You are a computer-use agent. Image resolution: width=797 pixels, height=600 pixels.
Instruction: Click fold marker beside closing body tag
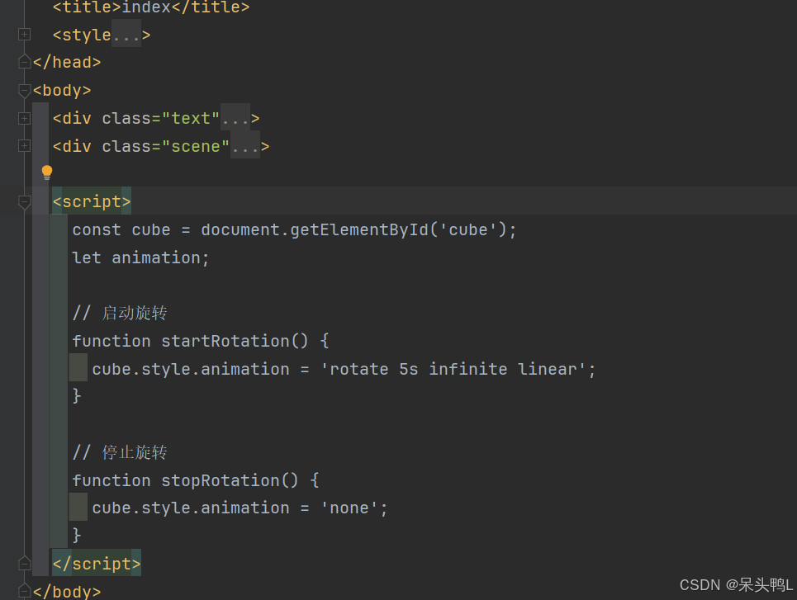tap(24, 591)
